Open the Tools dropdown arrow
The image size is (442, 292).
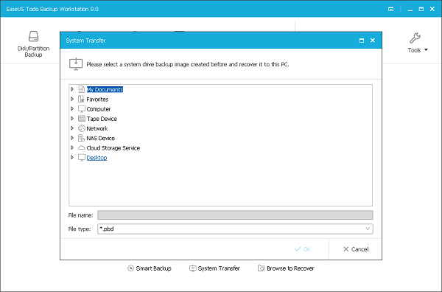pos(426,50)
